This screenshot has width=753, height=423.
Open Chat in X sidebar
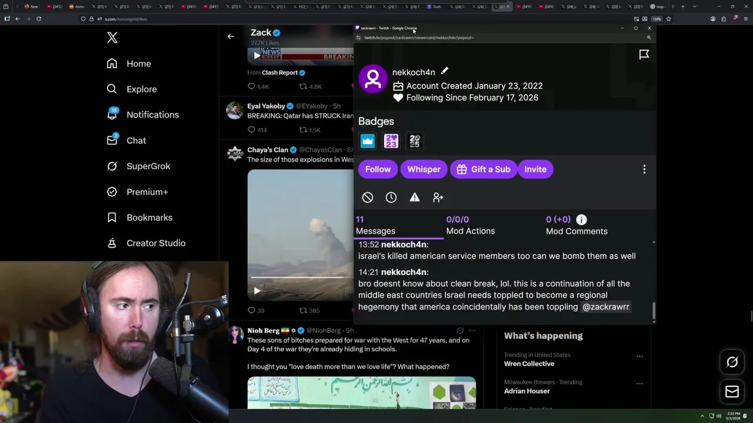coord(136,140)
